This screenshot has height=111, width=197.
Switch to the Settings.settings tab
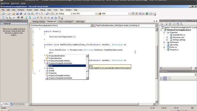(39, 22)
